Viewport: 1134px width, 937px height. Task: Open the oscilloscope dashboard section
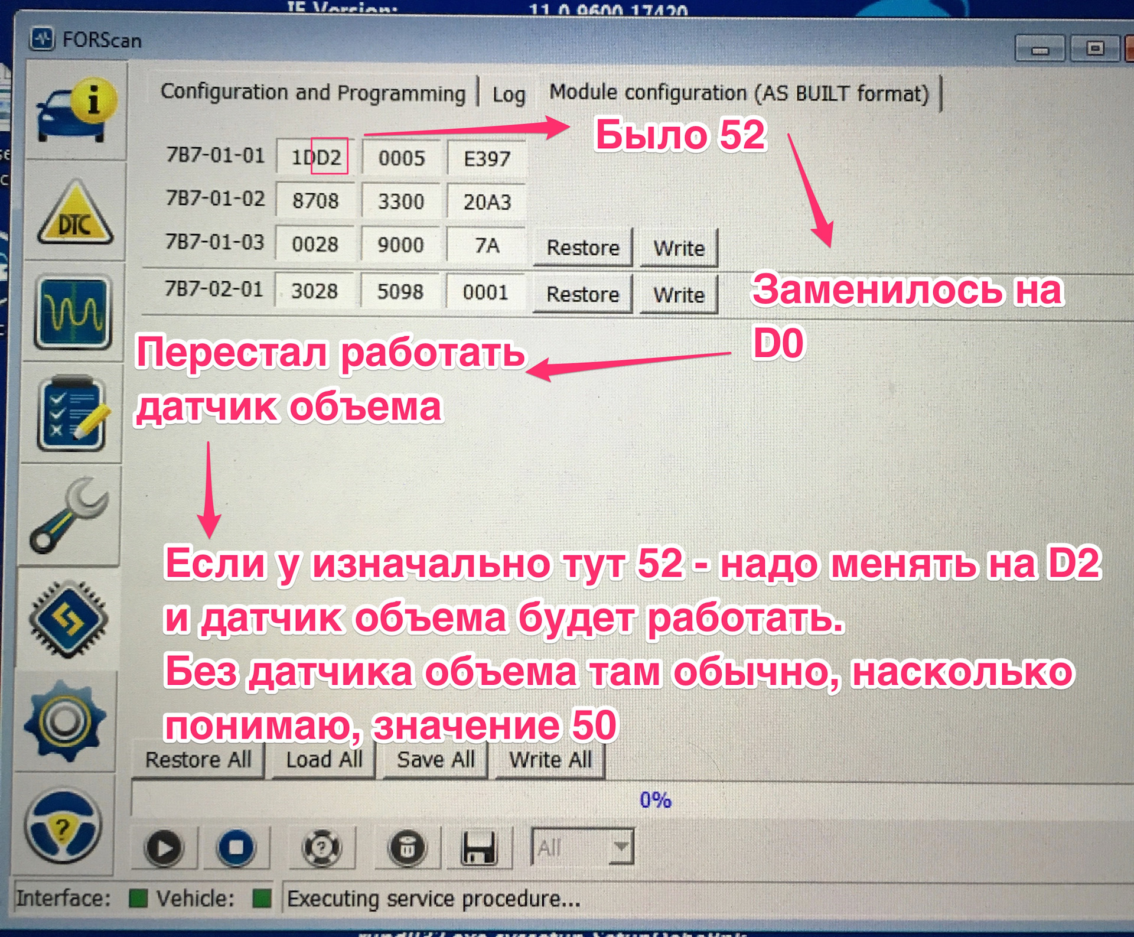pos(73,313)
